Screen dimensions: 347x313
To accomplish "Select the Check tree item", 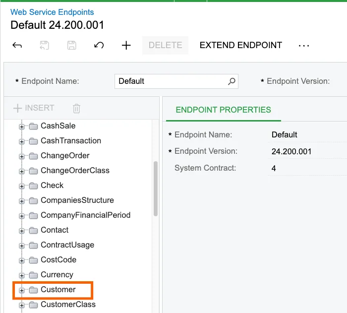I will coord(52,185).
